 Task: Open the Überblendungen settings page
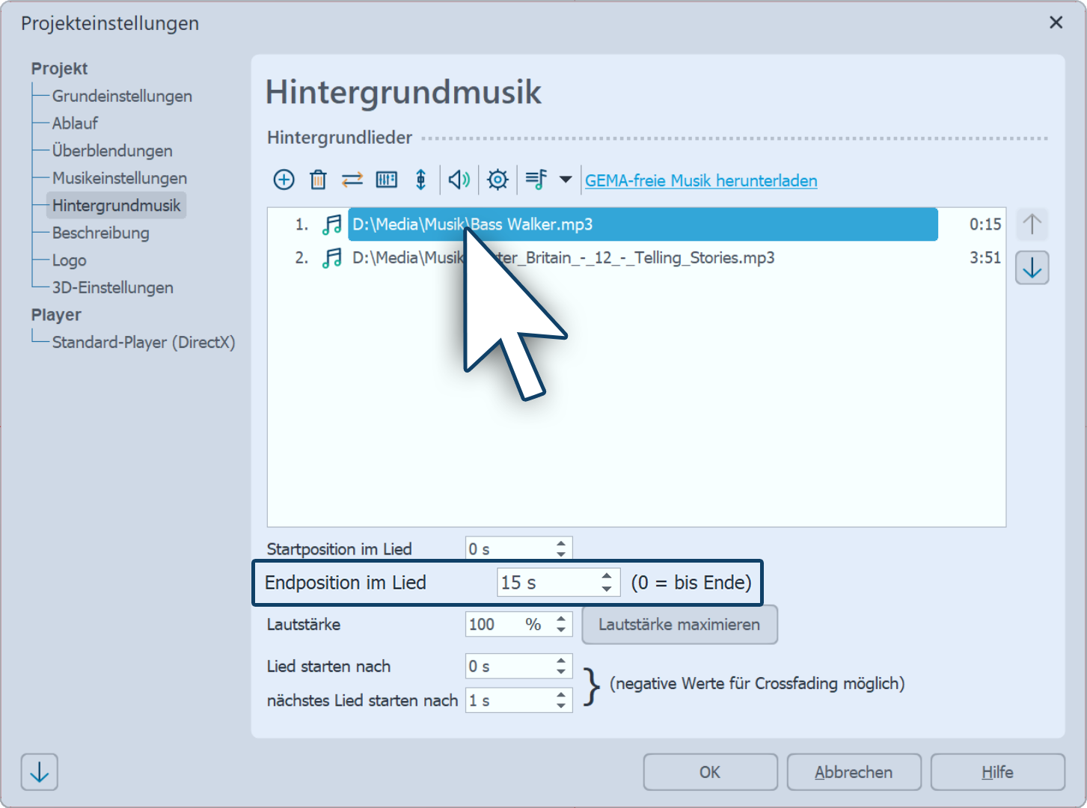click(x=112, y=150)
